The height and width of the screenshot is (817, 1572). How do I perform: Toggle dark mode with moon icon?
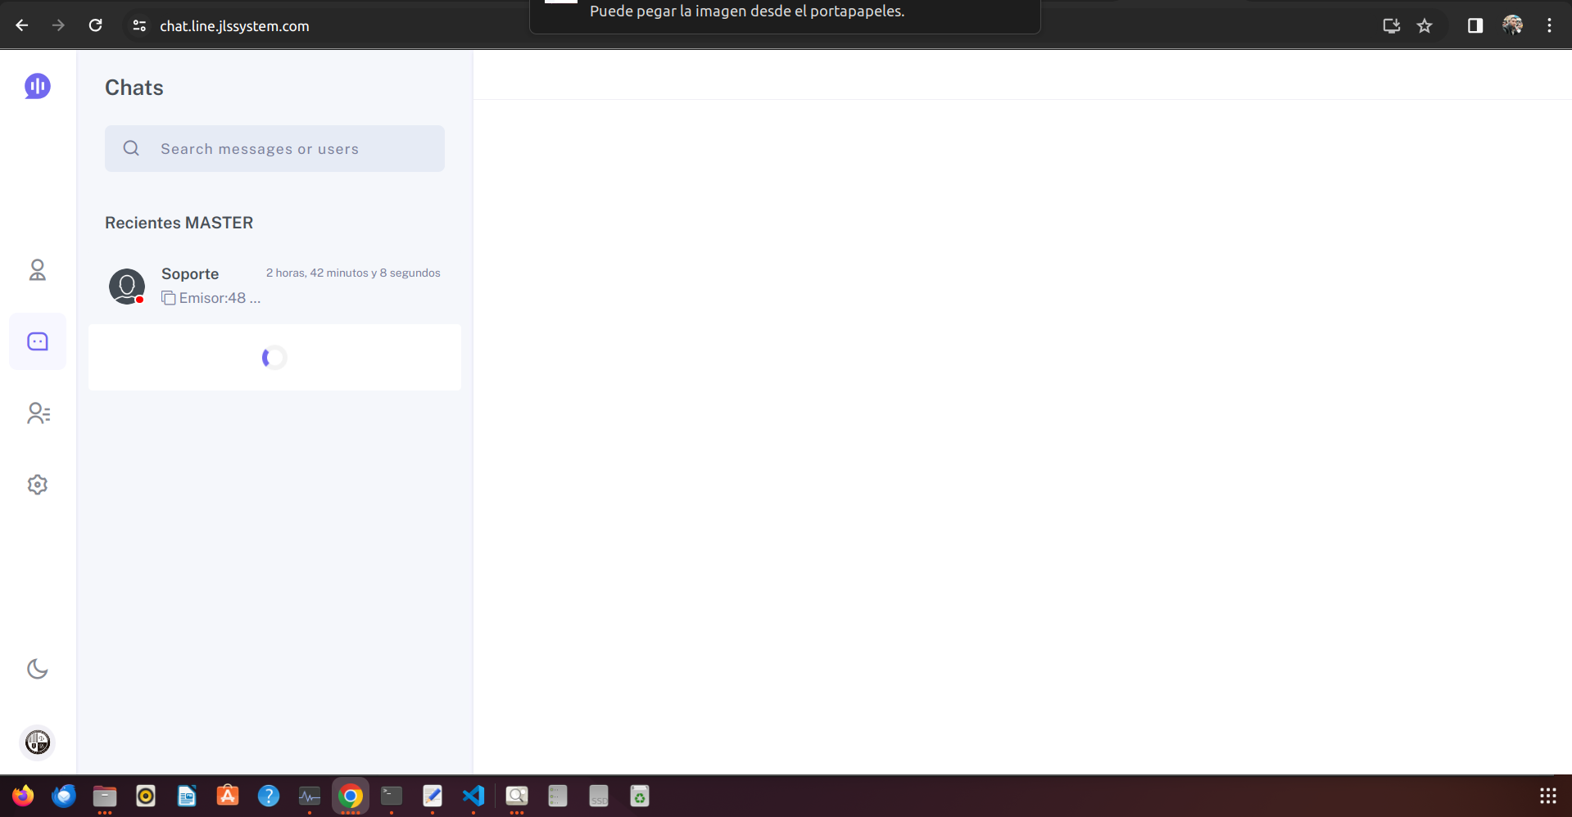(x=38, y=669)
